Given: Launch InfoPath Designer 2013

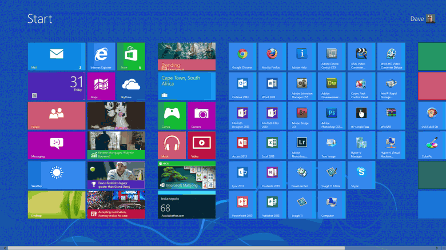Looking at the screenshot, I should point(242,116).
